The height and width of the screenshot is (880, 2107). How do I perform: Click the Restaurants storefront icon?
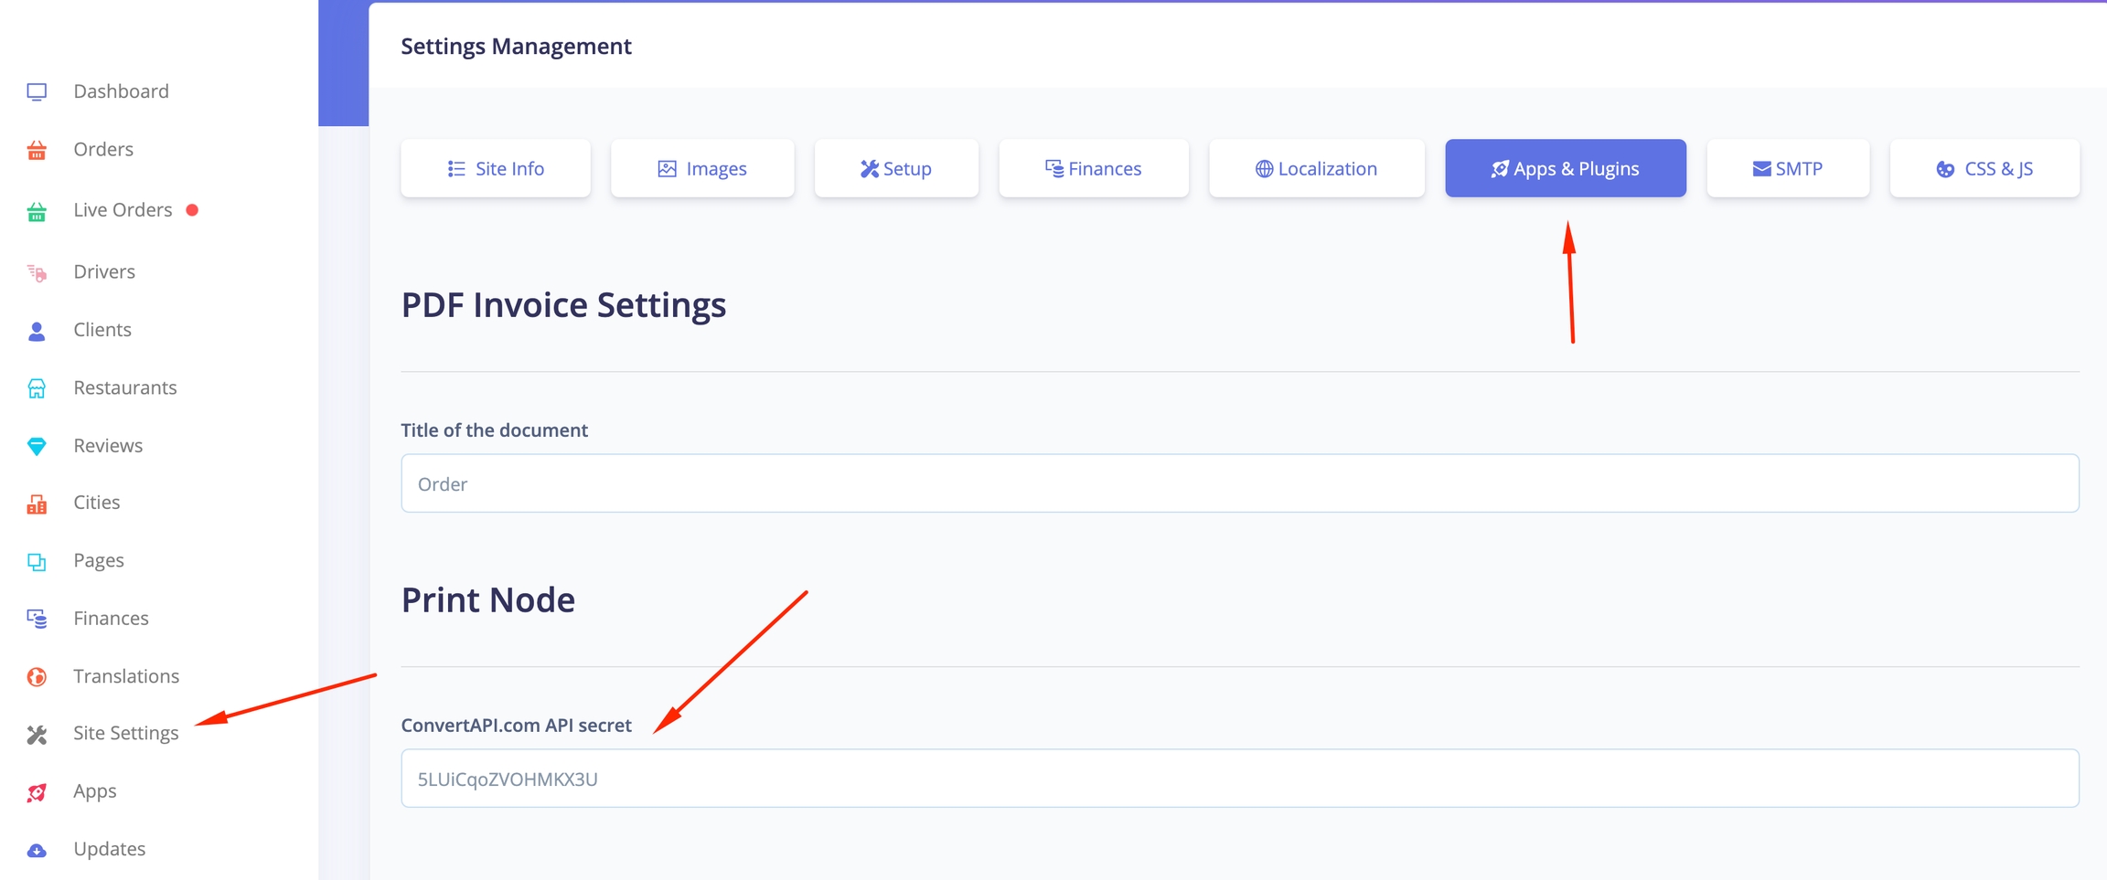(x=37, y=388)
